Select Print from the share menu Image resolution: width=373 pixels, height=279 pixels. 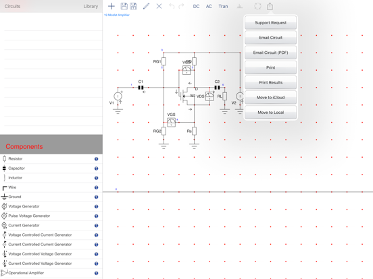[271, 67]
